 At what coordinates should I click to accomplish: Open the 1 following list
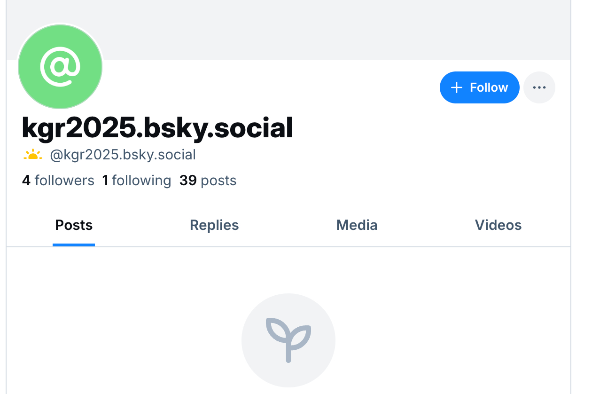pyautogui.click(x=137, y=181)
